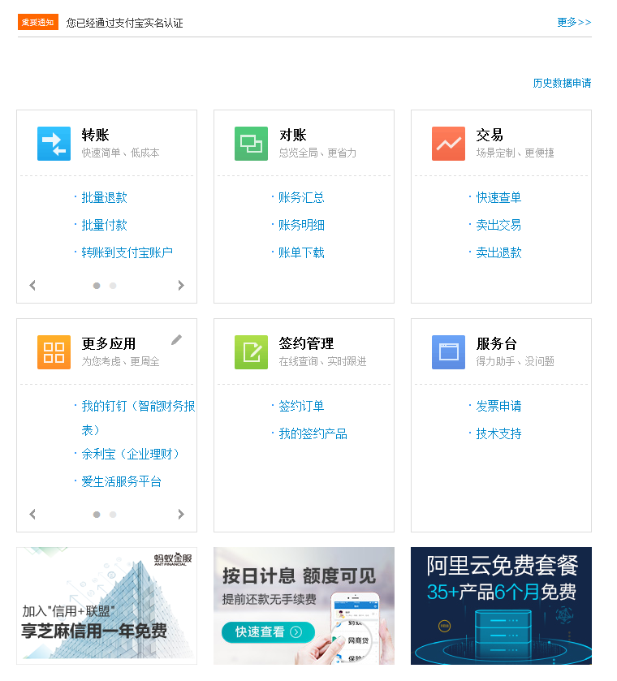Click the orange 交易 trade chart icon
Image resolution: width=617 pixels, height=681 pixels.
(448, 144)
